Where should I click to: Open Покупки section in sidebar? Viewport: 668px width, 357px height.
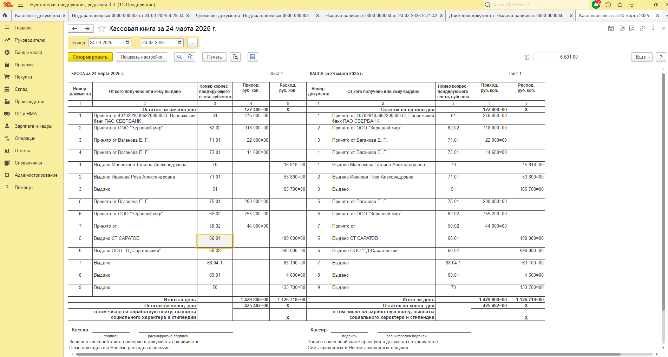coord(23,77)
